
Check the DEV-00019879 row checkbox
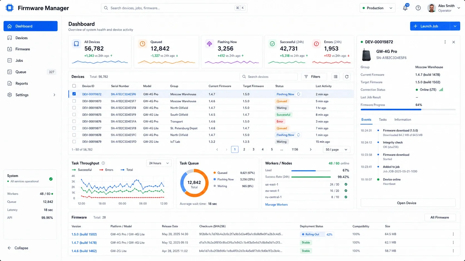click(74, 141)
